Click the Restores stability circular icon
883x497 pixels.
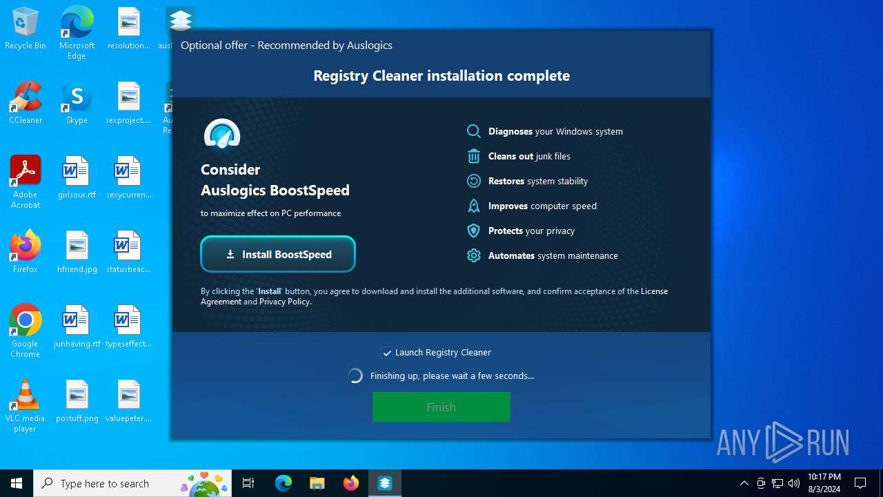474,181
